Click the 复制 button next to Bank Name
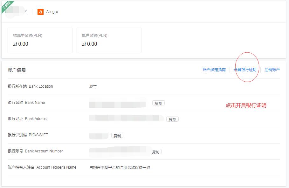The width and height of the screenshot is (289, 188). (x=158, y=103)
